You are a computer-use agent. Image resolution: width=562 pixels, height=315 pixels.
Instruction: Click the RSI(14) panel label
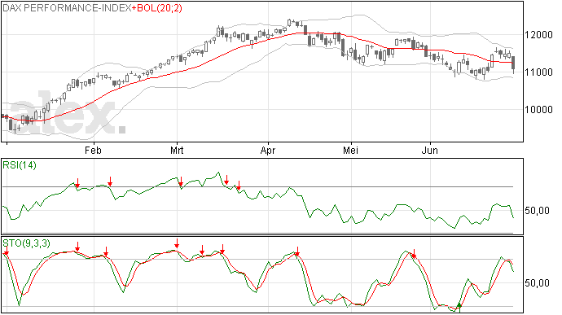point(20,165)
